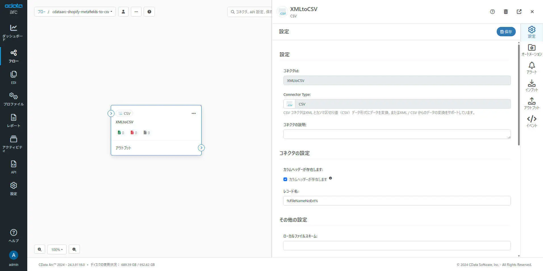
Task: Open the API section in sidebar
Action: pyautogui.click(x=13, y=167)
